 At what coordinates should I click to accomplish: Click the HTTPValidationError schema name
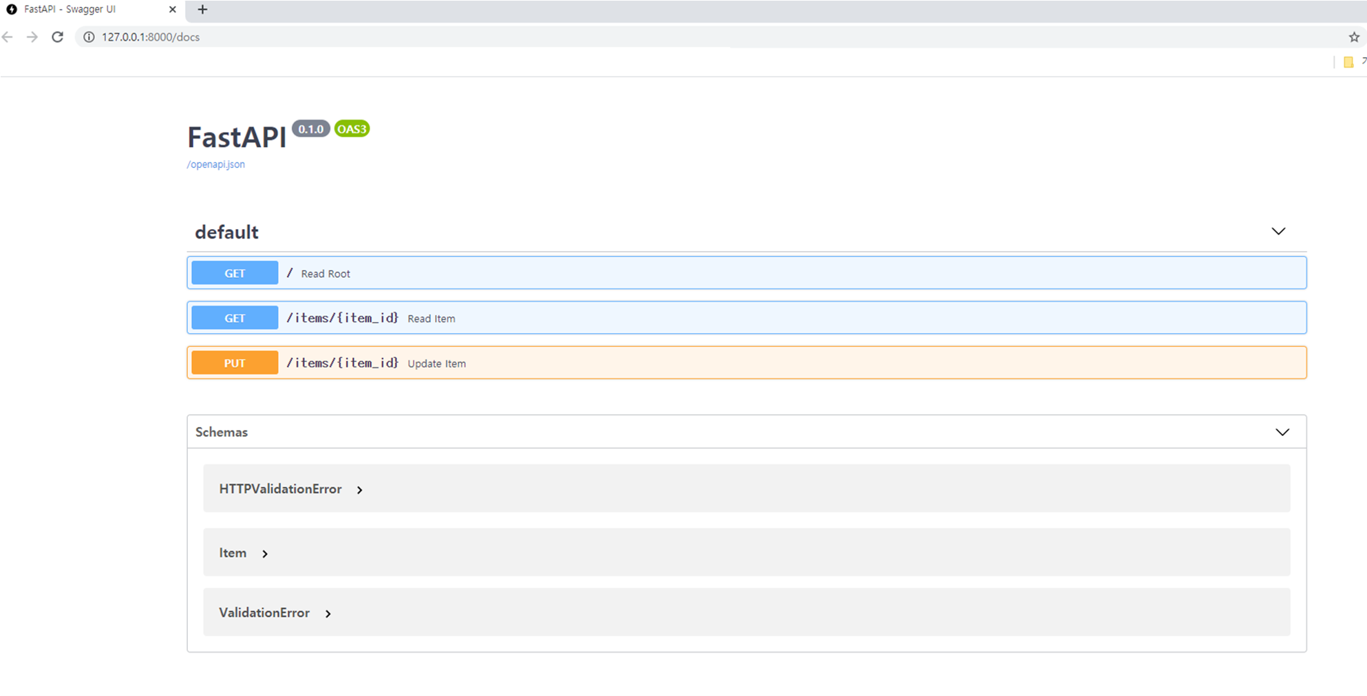280,489
